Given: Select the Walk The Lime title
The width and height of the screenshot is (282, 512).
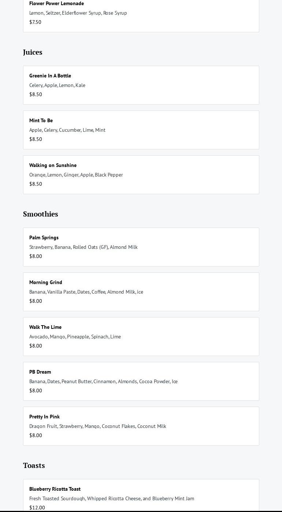Looking at the screenshot, I should [x=45, y=327].
